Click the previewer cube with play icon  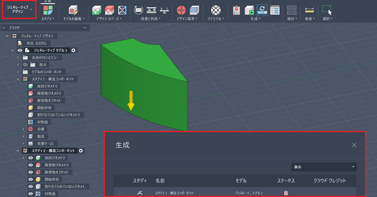[x=249, y=10]
